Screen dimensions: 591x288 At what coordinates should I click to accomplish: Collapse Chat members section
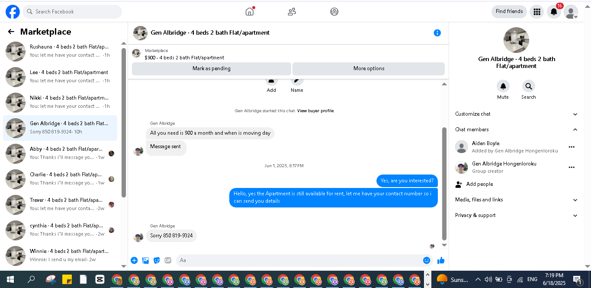pos(517,129)
